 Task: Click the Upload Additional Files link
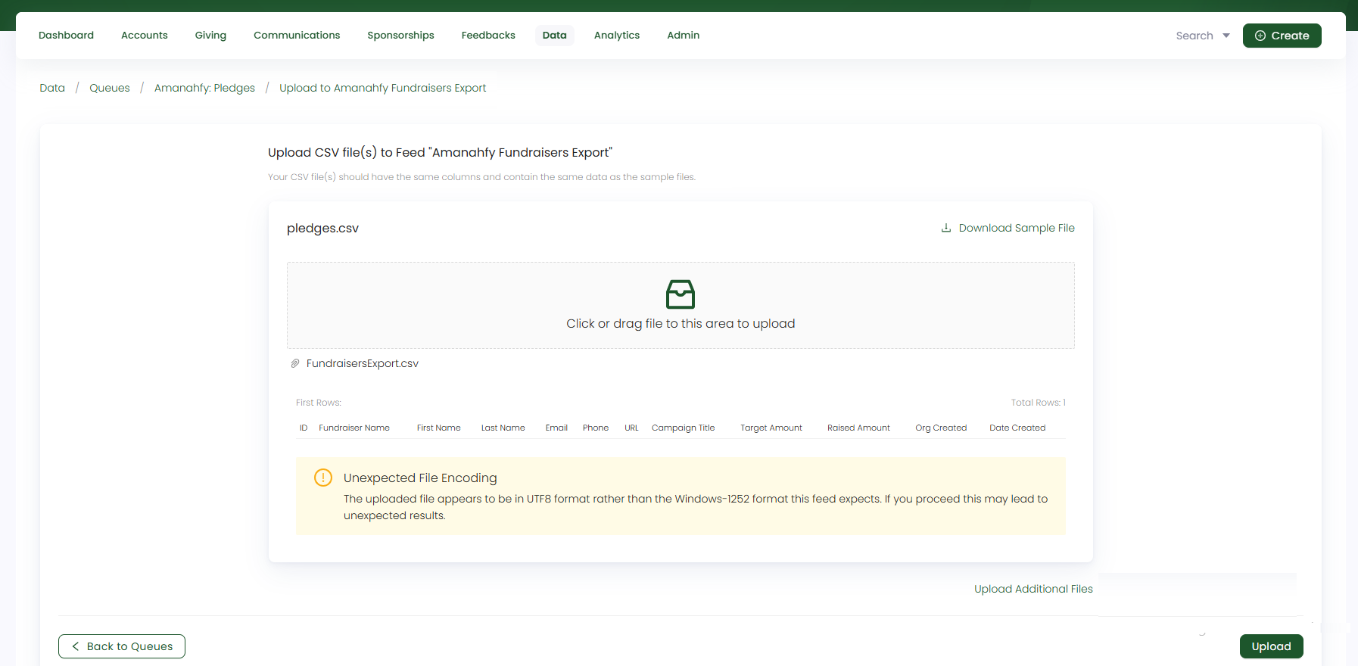point(1033,589)
